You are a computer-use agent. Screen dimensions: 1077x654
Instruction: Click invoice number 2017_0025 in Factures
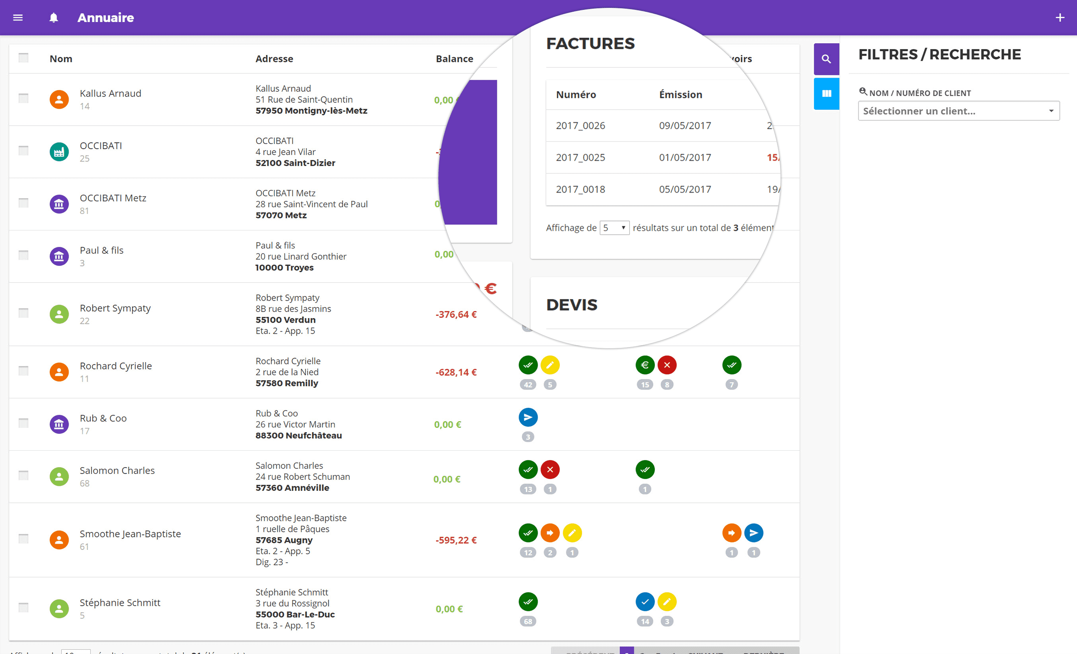pyautogui.click(x=580, y=158)
